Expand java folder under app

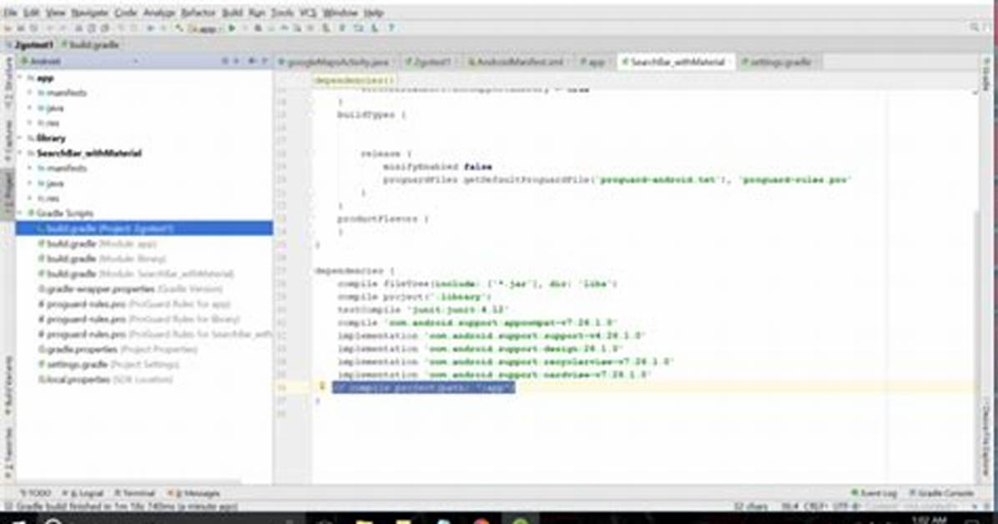[30, 108]
